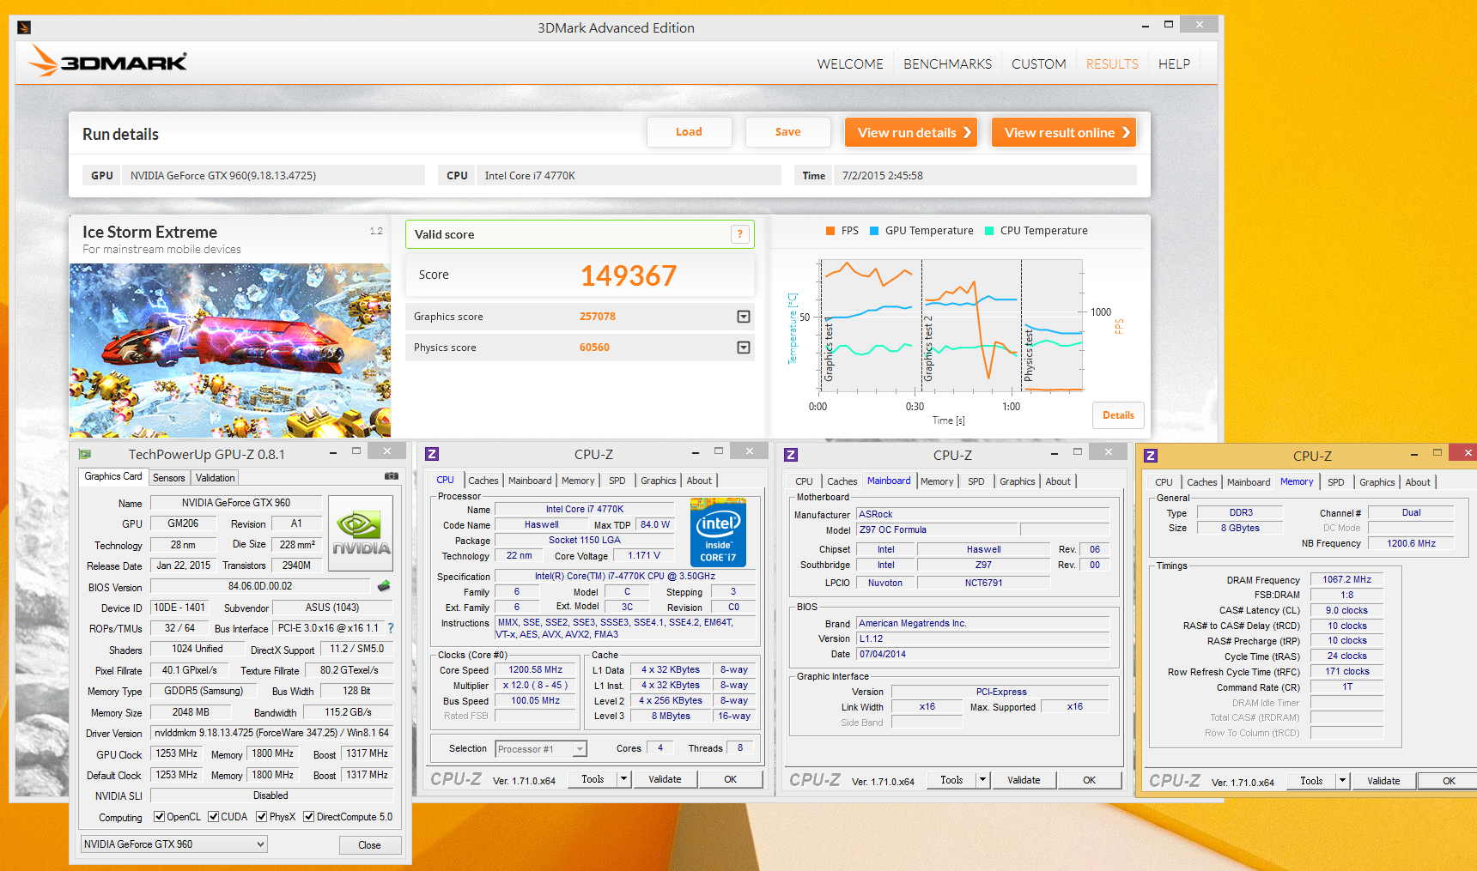Open Tools dropdown arrow in Memory window
The height and width of the screenshot is (871, 1477).
pos(1342,781)
